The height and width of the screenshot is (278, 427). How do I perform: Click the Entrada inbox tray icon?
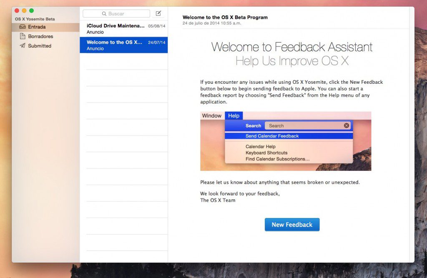click(x=23, y=27)
